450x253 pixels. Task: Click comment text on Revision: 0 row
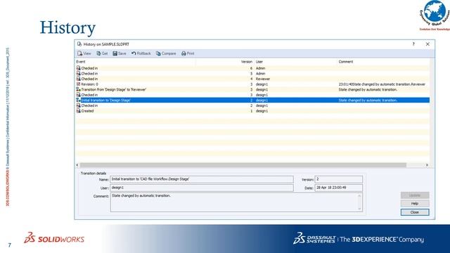point(382,84)
